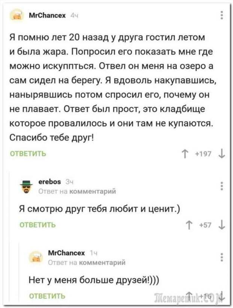Follow 'Ответ на комментарий' link under erebos
This screenshot has width=233, height=308.
coord(77,191)
